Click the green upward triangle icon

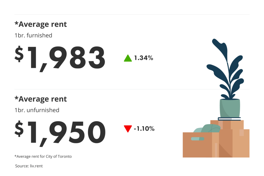coord(128,58)
